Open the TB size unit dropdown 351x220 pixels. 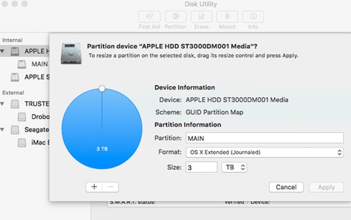[234, 167]
